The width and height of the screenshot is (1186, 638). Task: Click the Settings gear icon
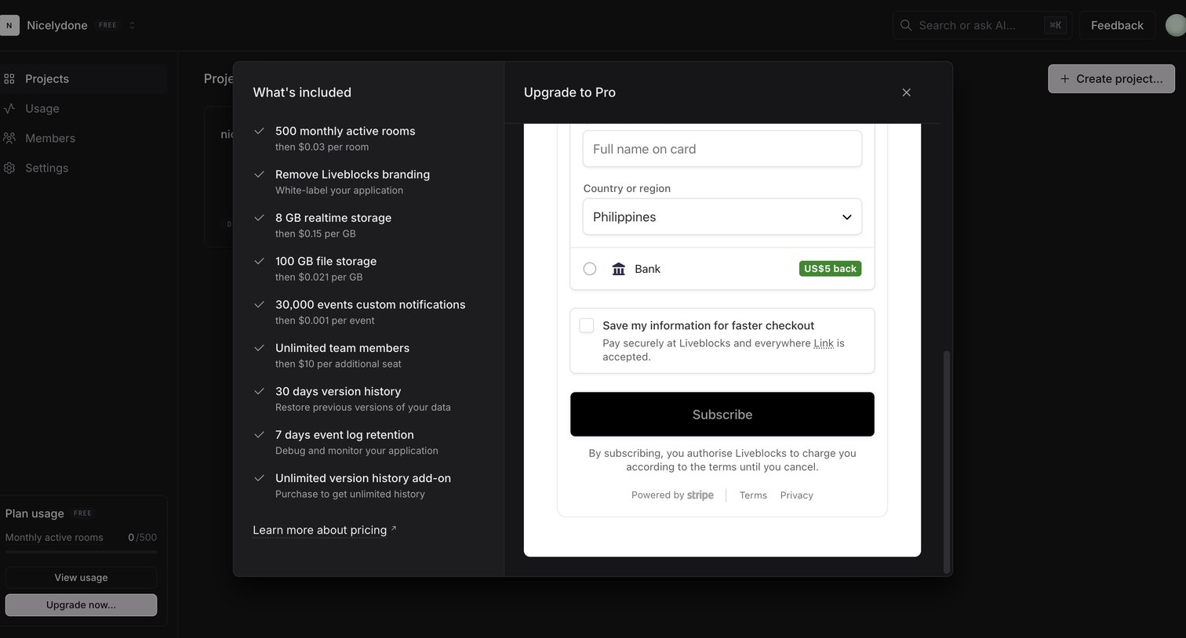(9, 168)
